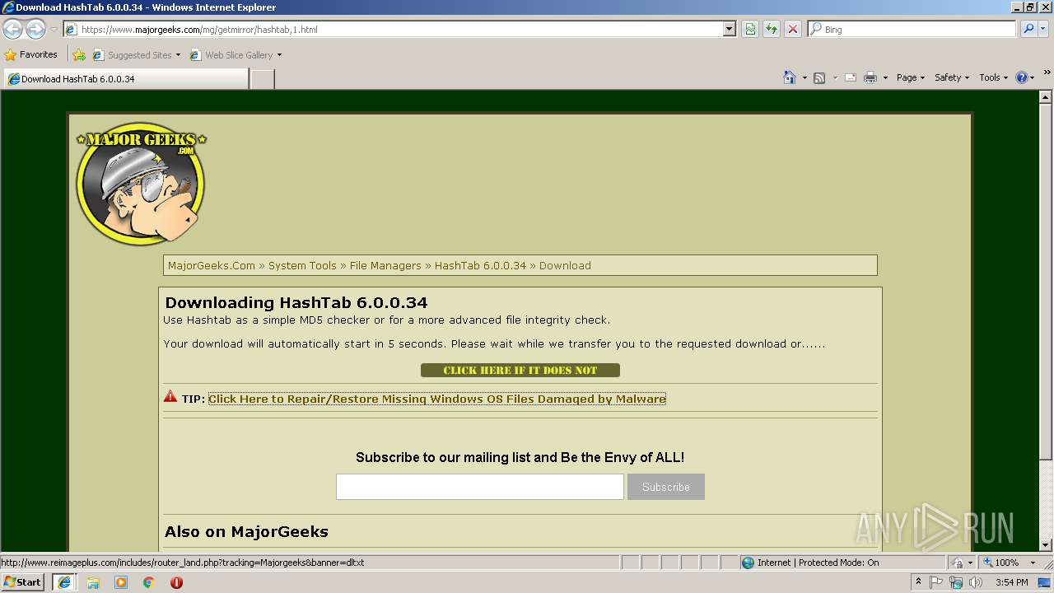Image resolution: width=1054 pixels, height=593 pixels.
Task: Toggle Compatibility View icon
Action: click(x=750, y=30)
